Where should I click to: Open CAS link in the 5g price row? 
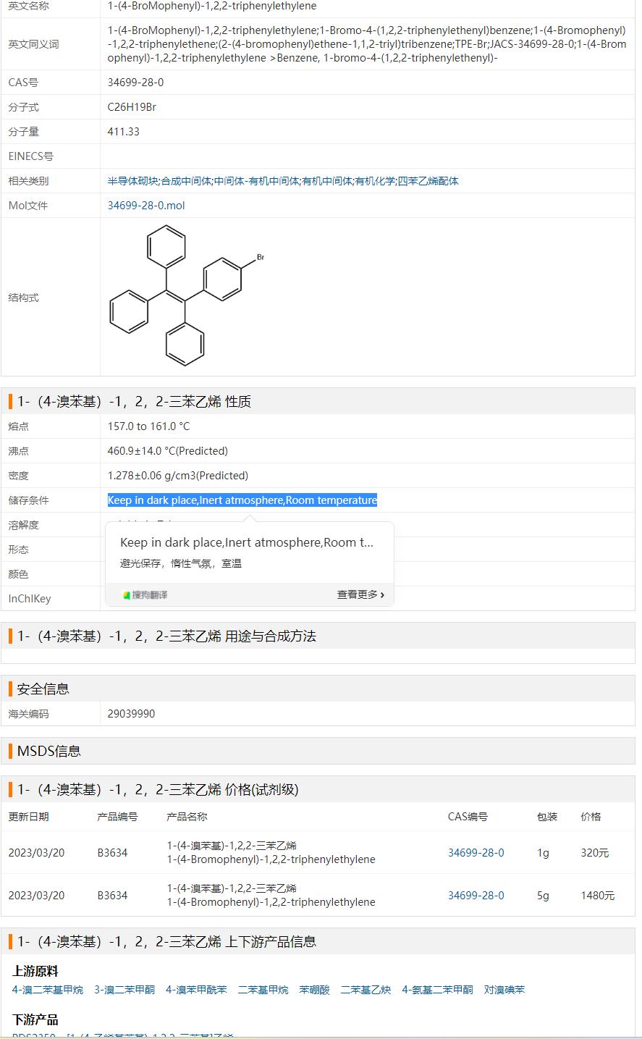point(476,896)
